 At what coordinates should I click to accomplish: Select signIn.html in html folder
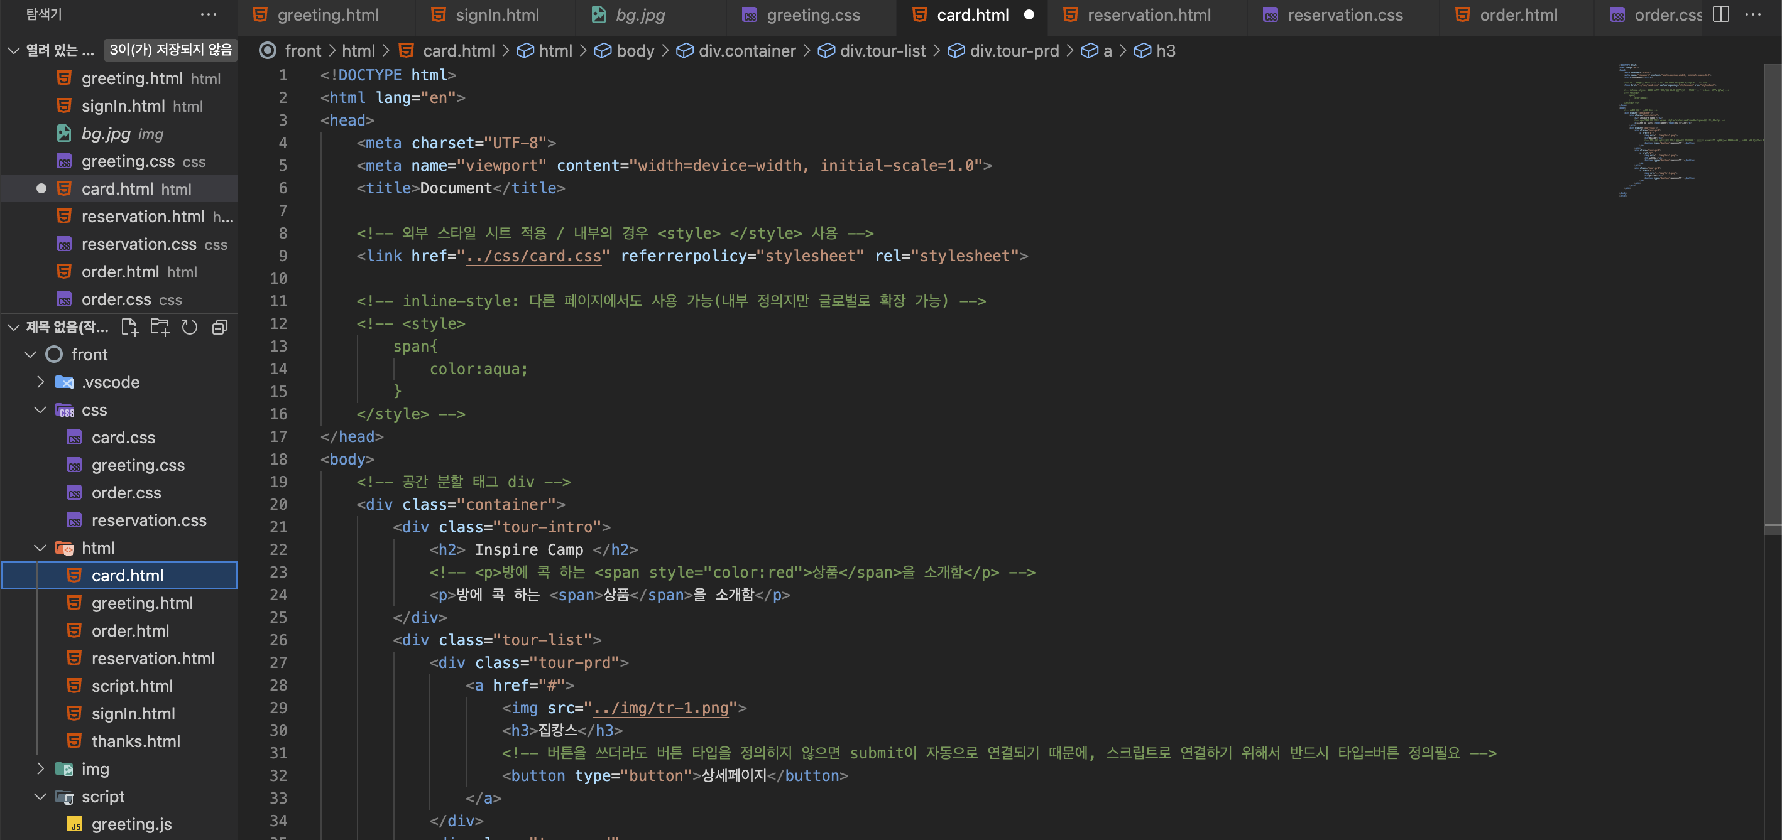(x=119, y=713)
